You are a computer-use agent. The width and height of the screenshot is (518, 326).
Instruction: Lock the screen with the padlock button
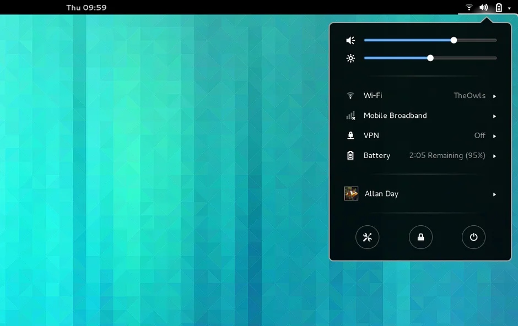420,237
